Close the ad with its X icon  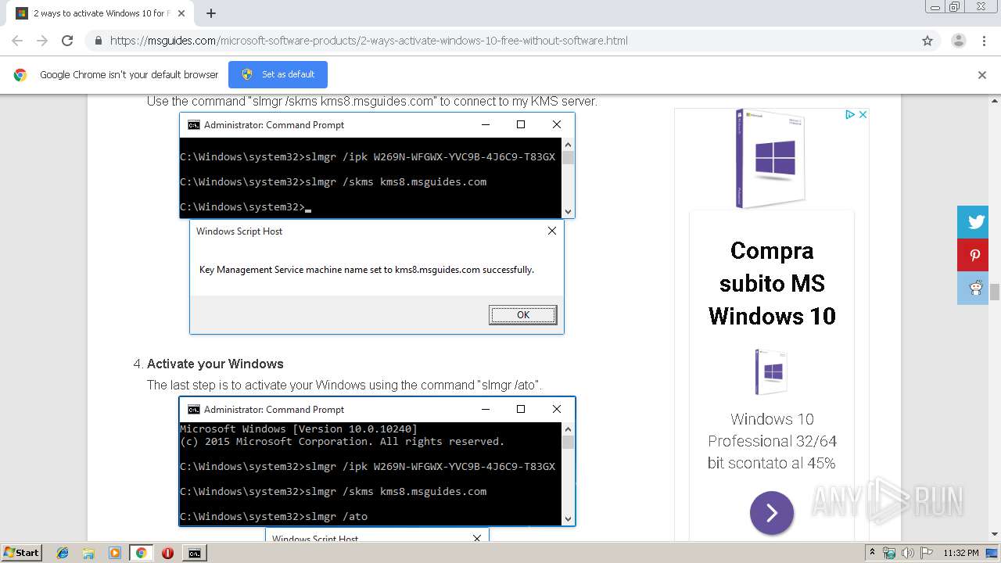click(x=863, y=114)
